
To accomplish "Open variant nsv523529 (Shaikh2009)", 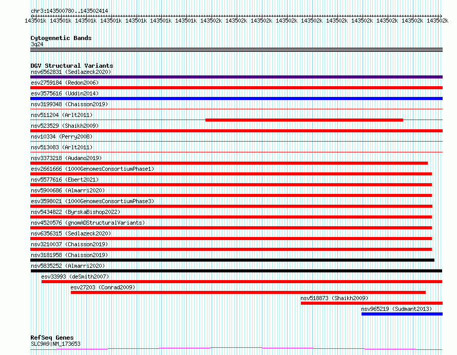I will (x=65, y=126).
